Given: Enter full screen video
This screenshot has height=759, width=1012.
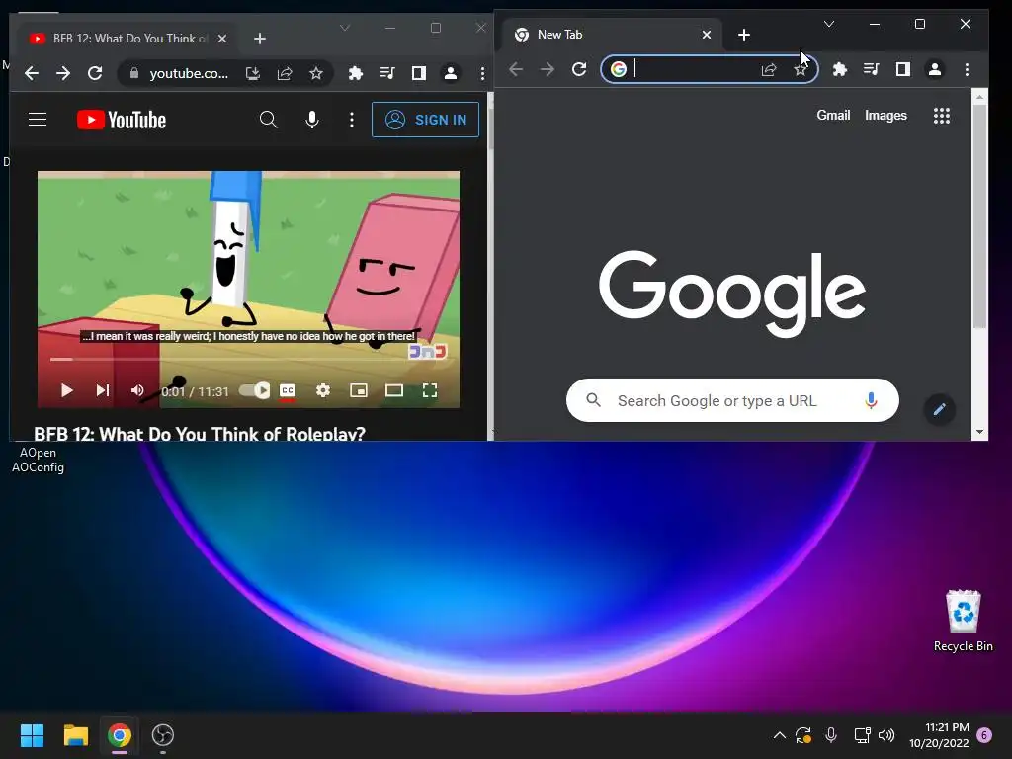Looking at the screenshot, I should [430, 390].
